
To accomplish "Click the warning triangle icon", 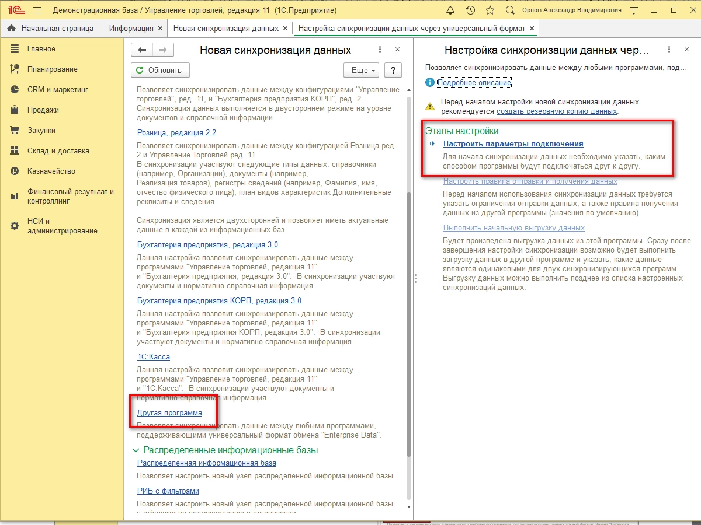I will [430, 106].
